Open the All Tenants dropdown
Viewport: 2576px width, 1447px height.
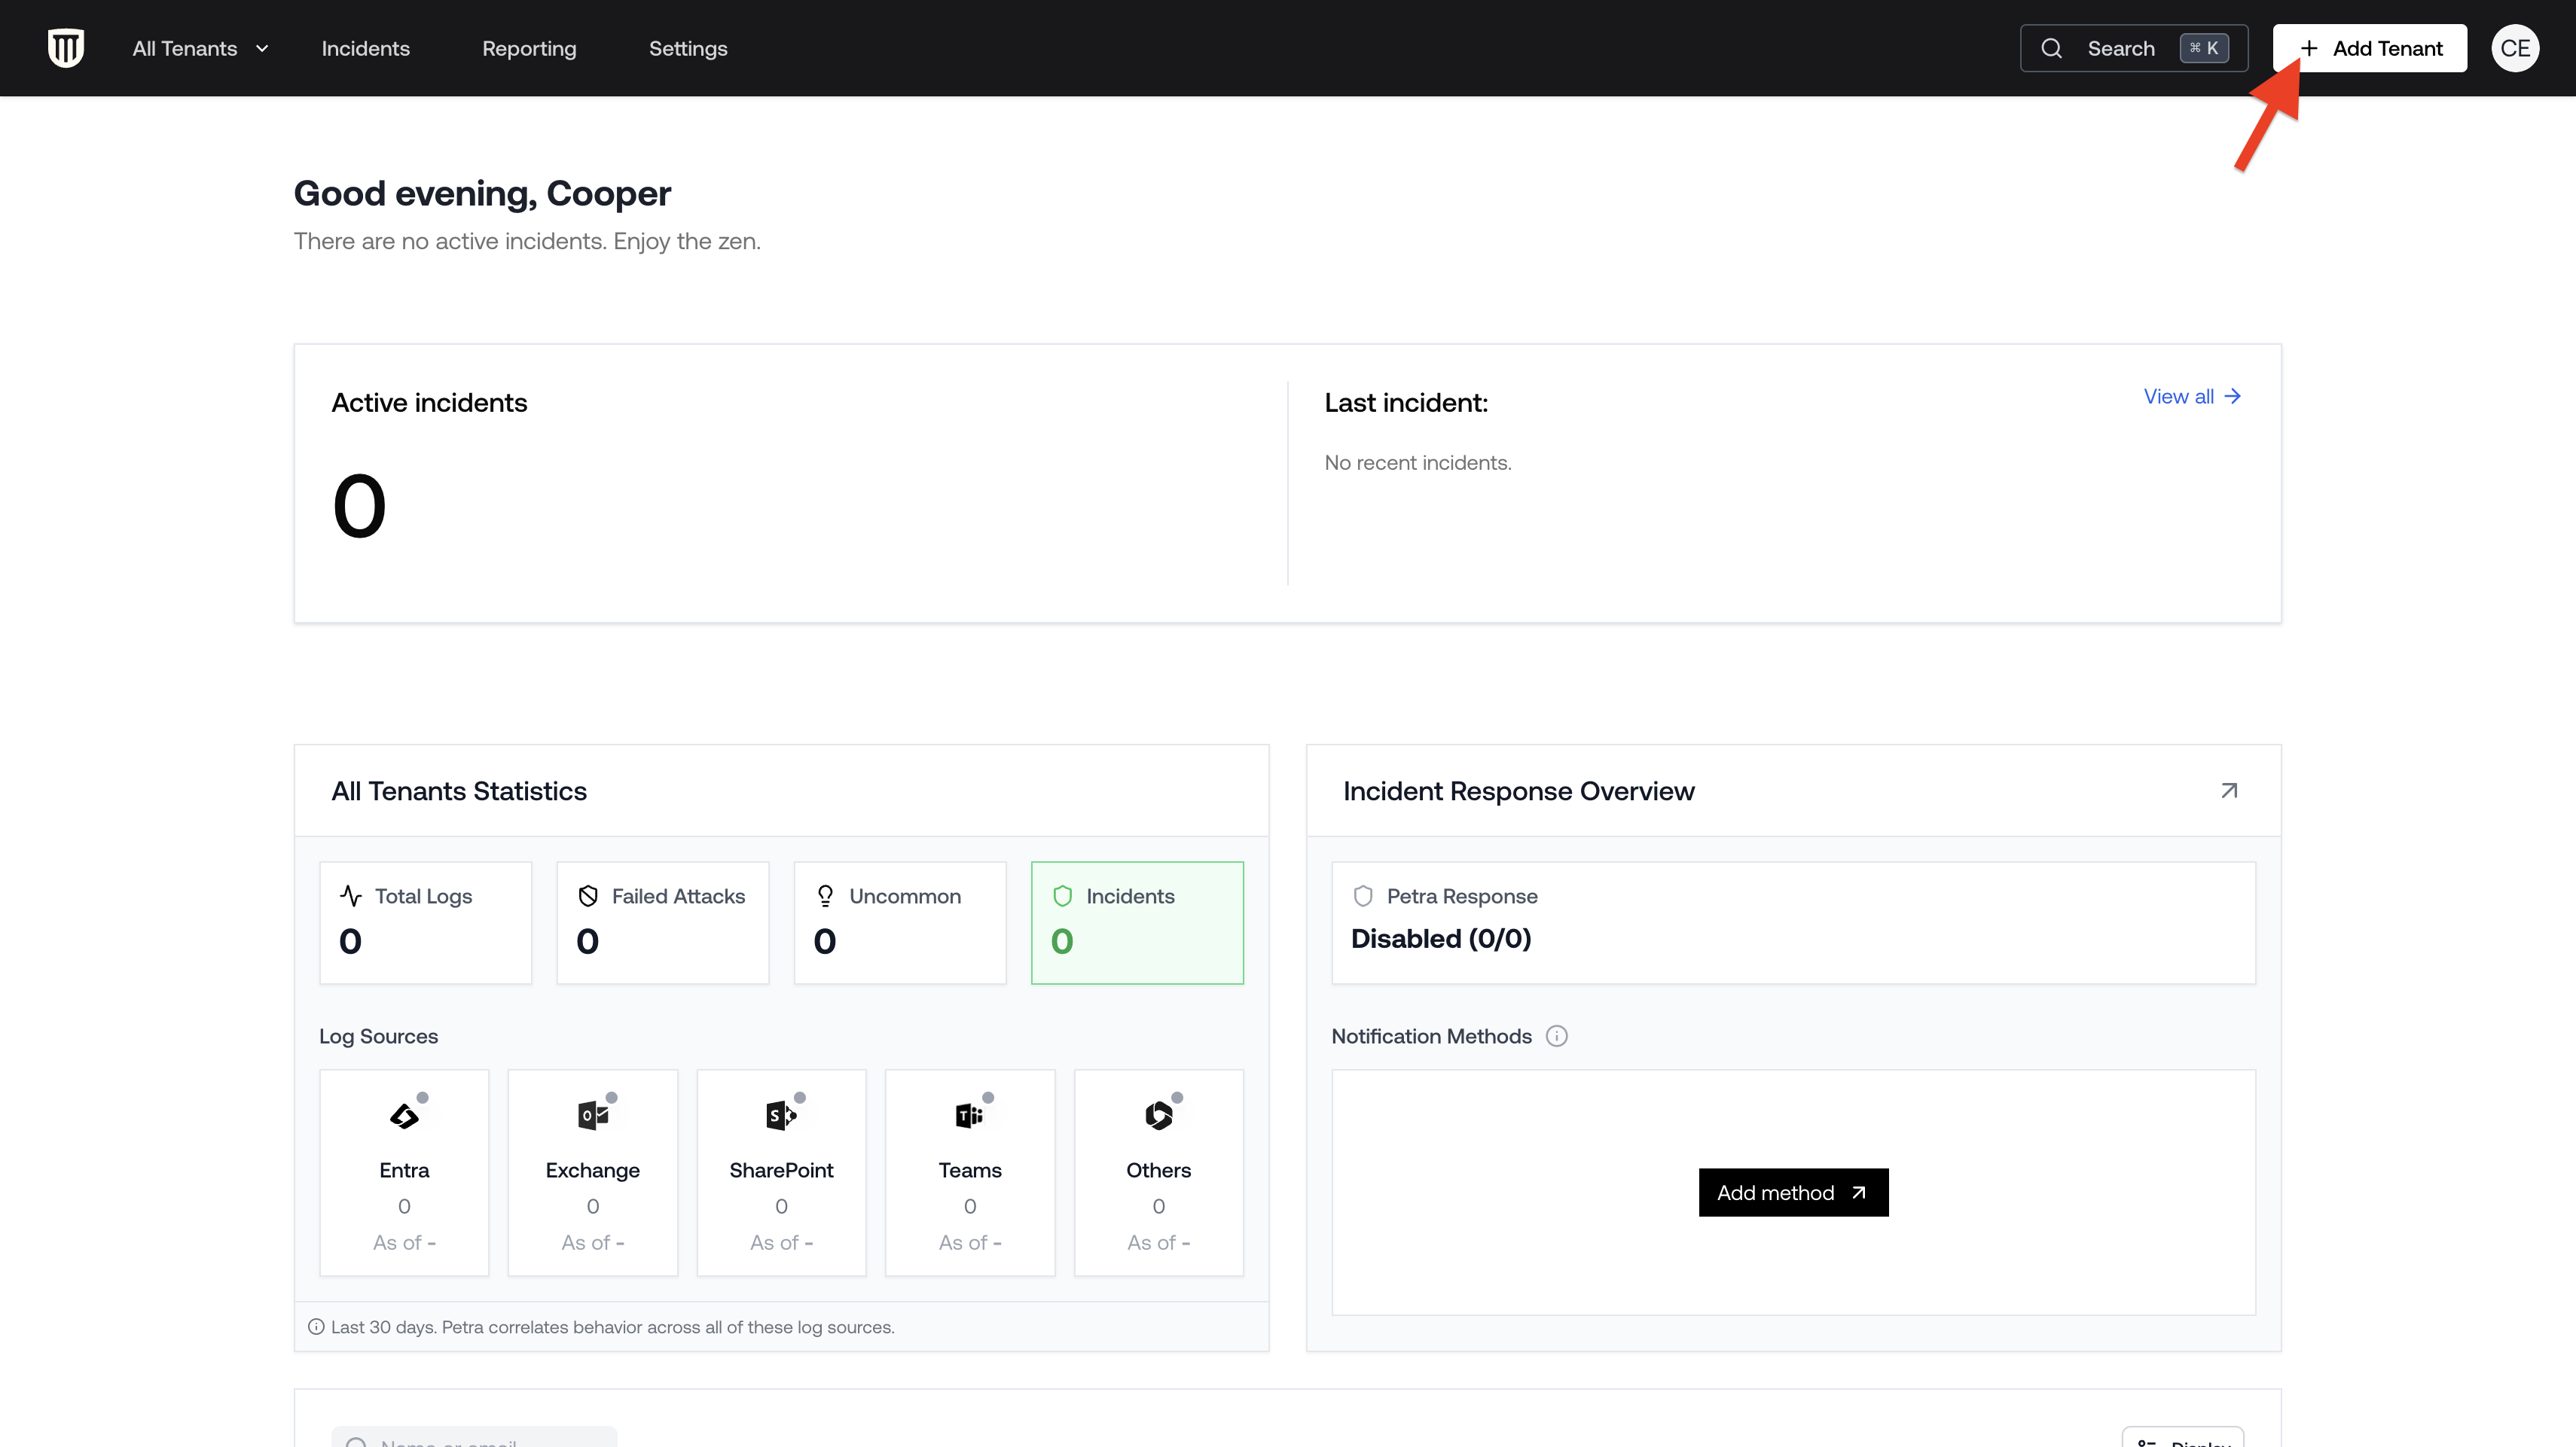[x=200, y=48]
